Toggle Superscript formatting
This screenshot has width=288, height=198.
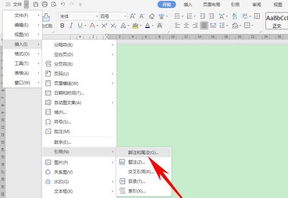point(104,25)
